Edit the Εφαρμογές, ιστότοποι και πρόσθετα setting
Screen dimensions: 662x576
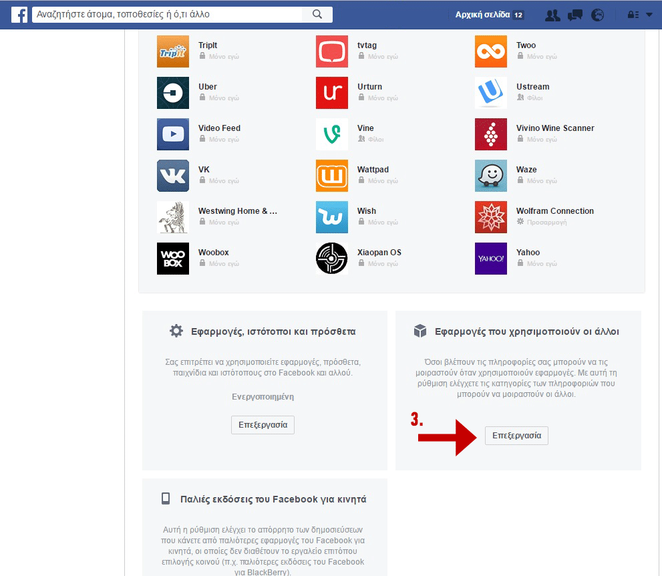pos(263,425)
